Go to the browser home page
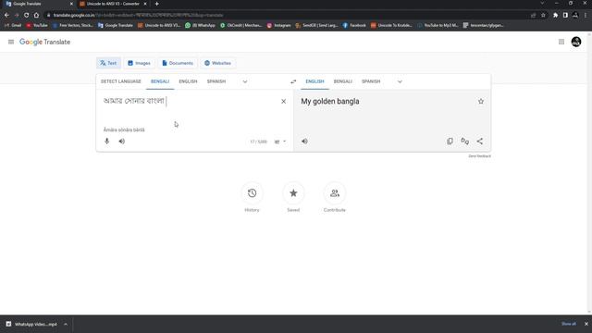Image resolution: width=592 pixels, height=333 pixels. click(x=36, y=15)
